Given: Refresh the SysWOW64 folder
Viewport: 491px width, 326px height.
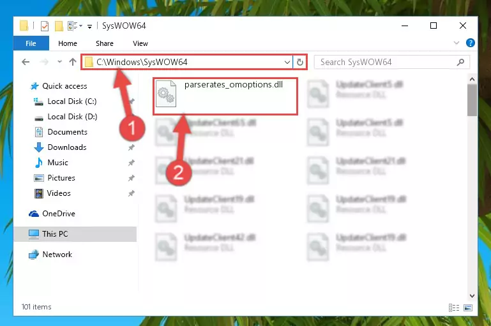Looking at the screenshot, I should [300, 63].
